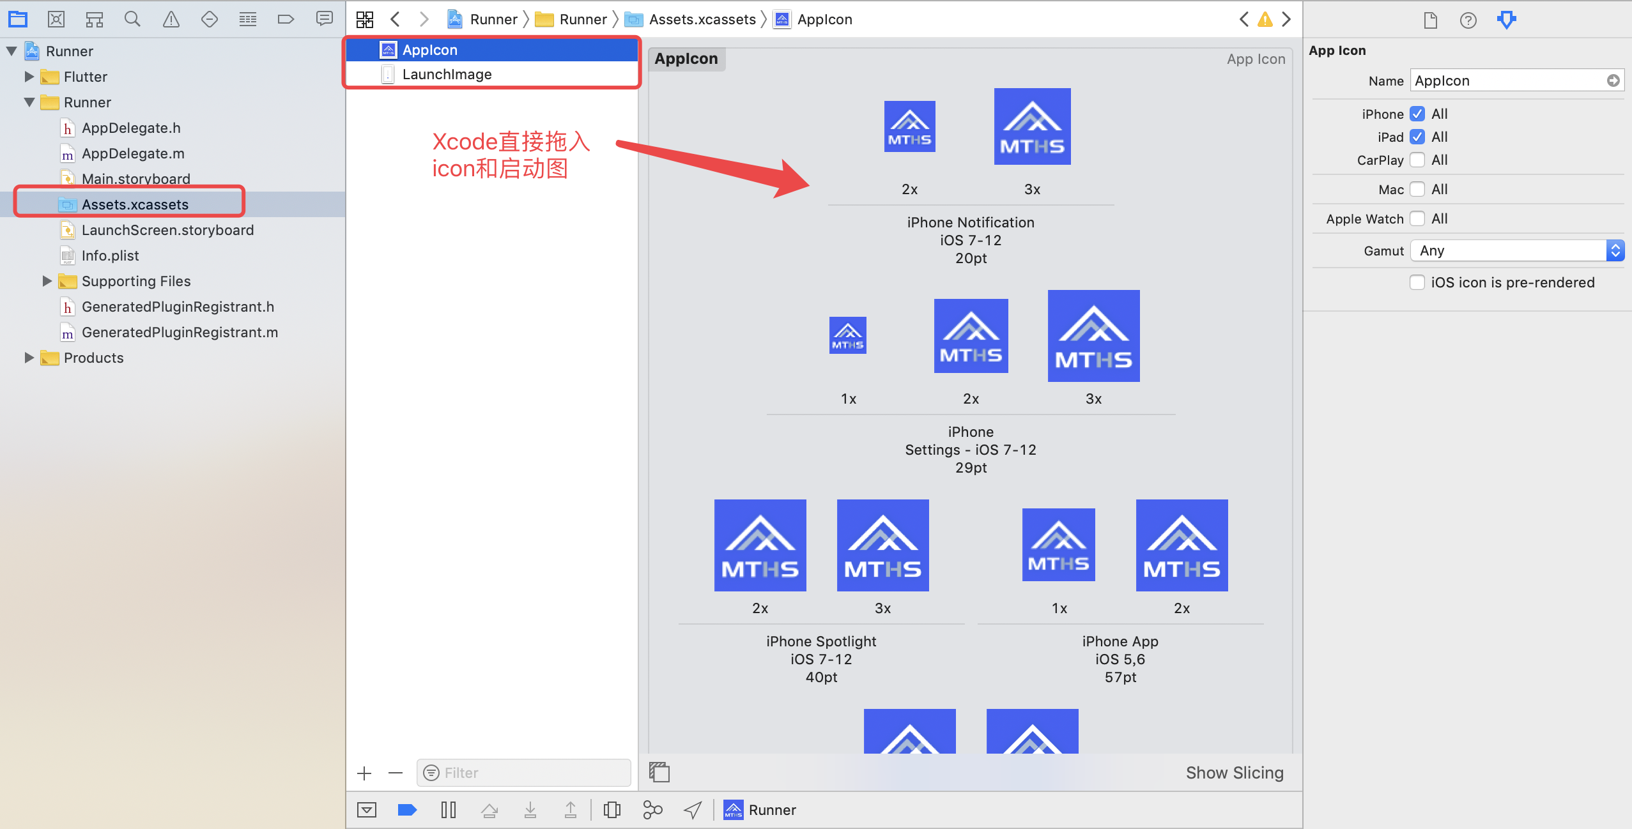Select LaunchImage in the asset list

click(447, 74)
